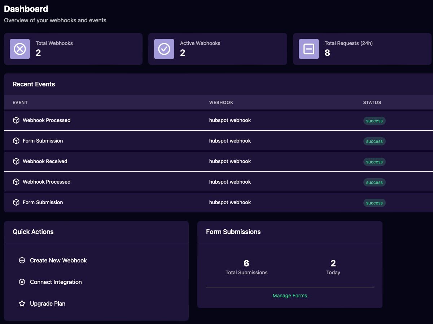Click the Active Webhooks checkmark icon

[x=164, y=49]
